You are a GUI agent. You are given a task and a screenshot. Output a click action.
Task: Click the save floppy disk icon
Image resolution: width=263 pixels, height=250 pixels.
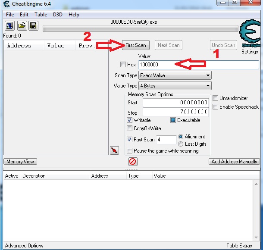(x=33, y=26)
